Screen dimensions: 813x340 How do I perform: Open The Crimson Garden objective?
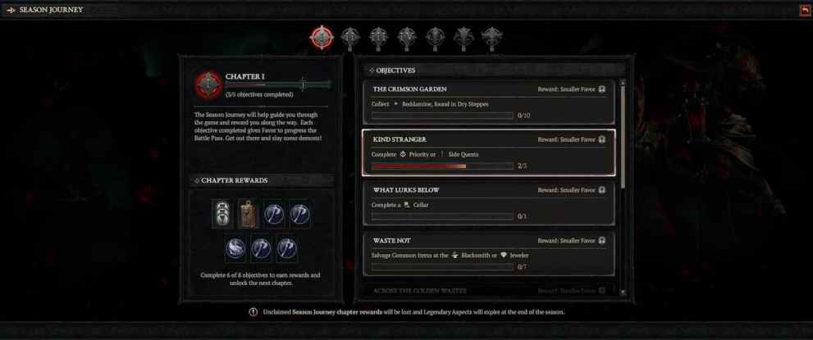tap(488, 102)
